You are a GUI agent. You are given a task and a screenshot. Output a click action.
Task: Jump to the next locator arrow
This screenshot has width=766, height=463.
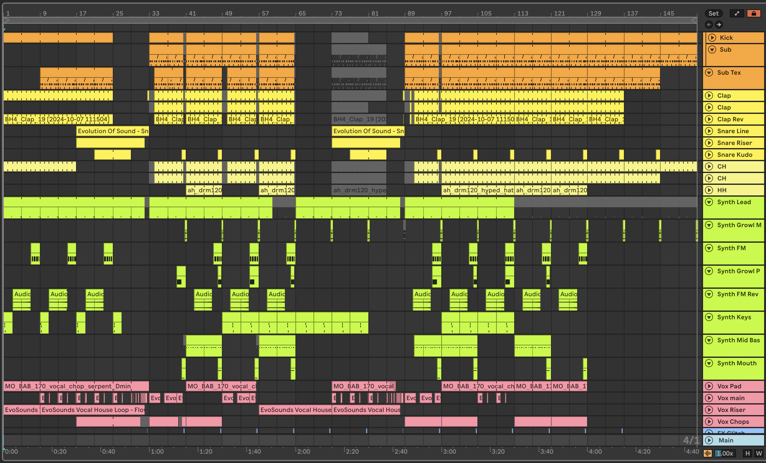(719, 25)
